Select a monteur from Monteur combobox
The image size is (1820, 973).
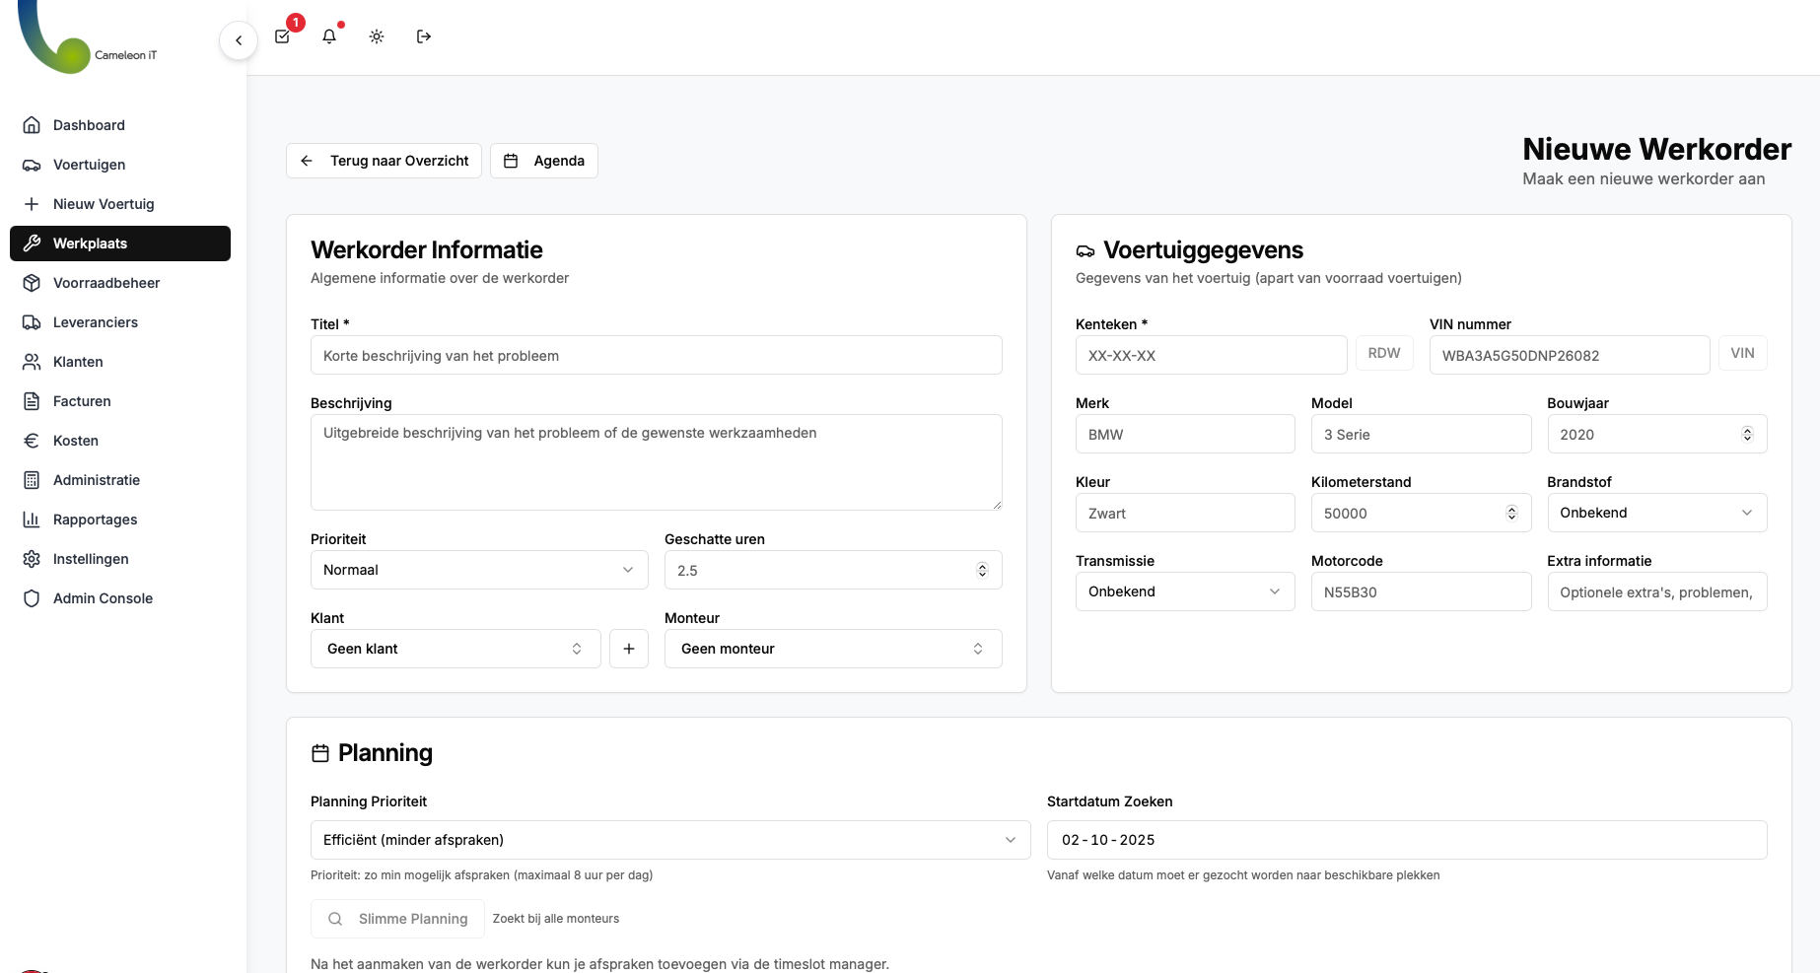[833, 649]
